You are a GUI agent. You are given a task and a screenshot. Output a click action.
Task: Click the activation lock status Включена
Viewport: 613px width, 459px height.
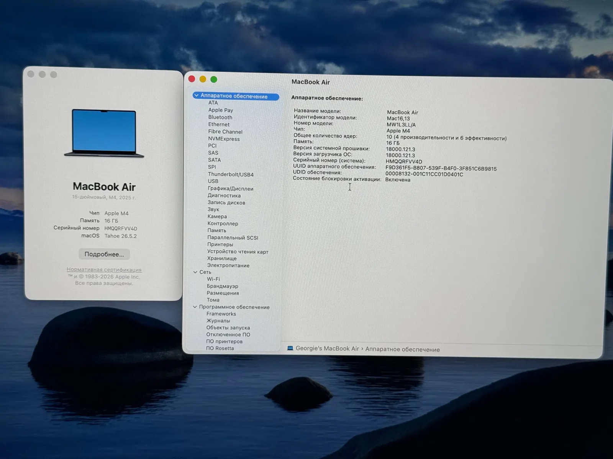coord(398,180)
